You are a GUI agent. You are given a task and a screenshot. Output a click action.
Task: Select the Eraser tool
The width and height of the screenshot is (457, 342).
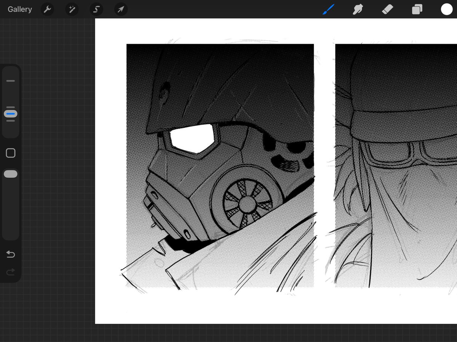[387, 9]
